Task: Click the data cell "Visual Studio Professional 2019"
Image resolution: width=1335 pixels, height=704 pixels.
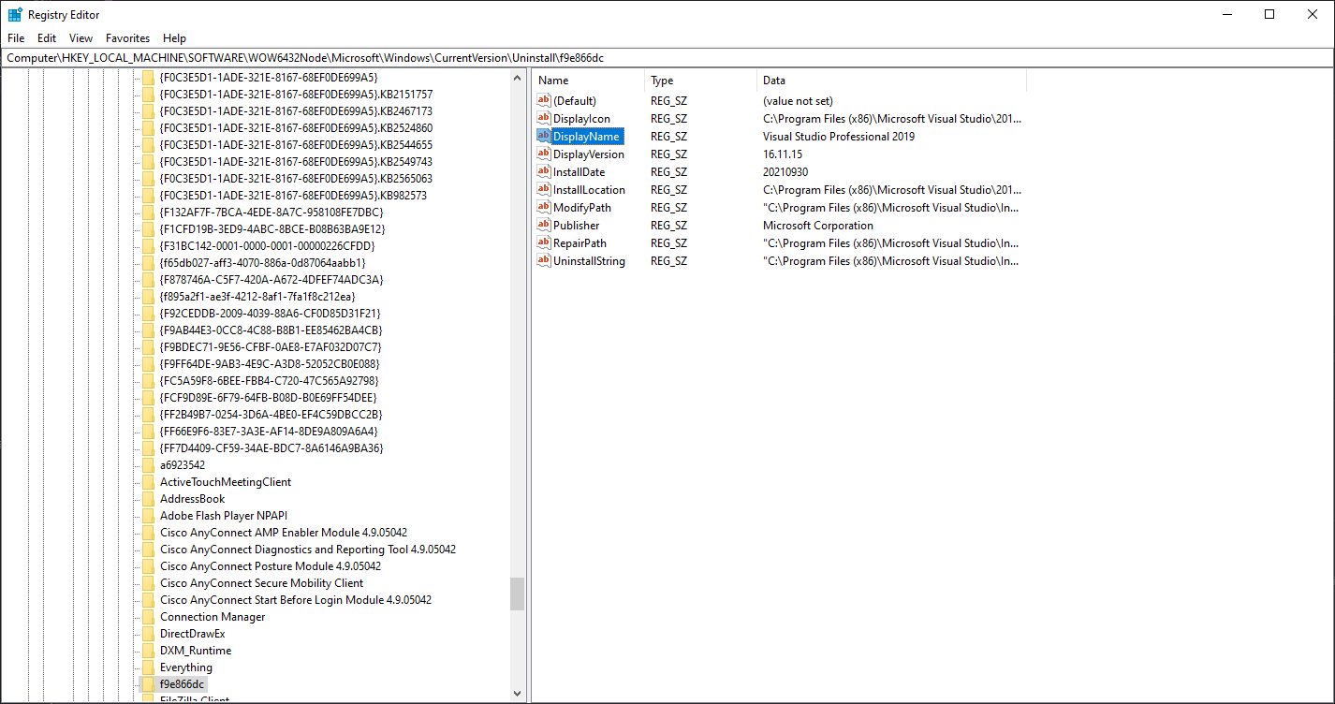Action: tap(839, 136)
